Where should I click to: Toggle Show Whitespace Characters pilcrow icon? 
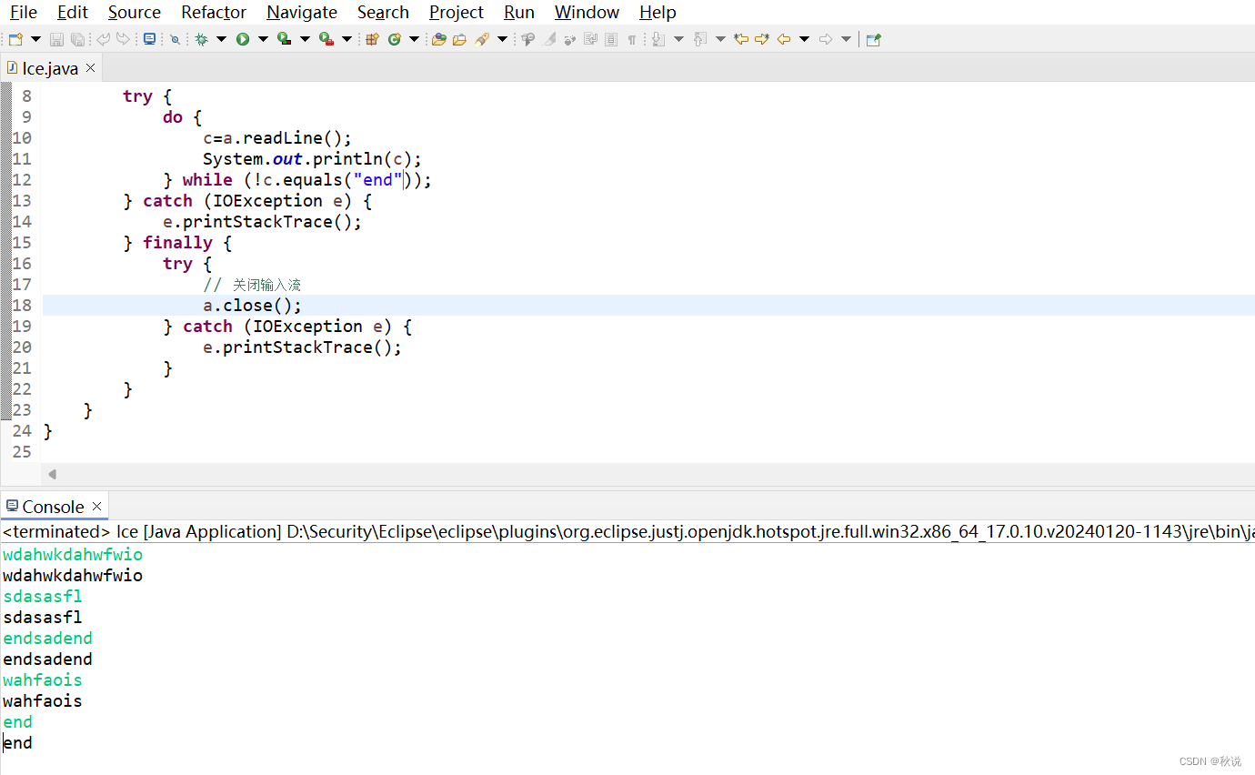pyautogui.click(x=631, y=39)
